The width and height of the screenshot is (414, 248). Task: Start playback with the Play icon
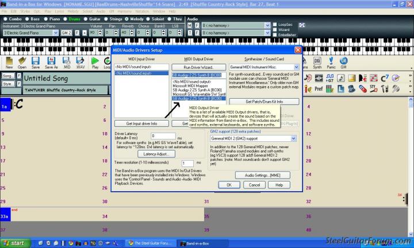pos(95,63)
